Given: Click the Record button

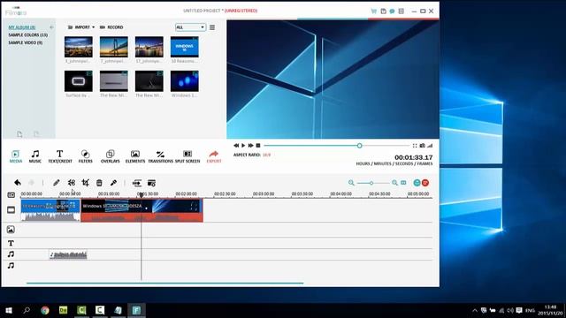Looking at the screenshot, I should click(x=111, y=27).
